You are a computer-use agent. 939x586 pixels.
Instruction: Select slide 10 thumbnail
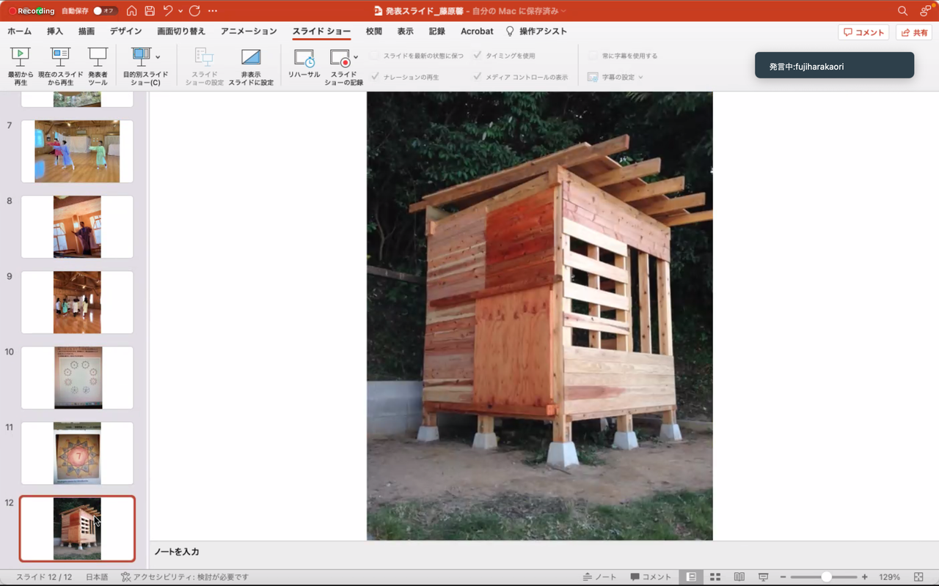77,378
